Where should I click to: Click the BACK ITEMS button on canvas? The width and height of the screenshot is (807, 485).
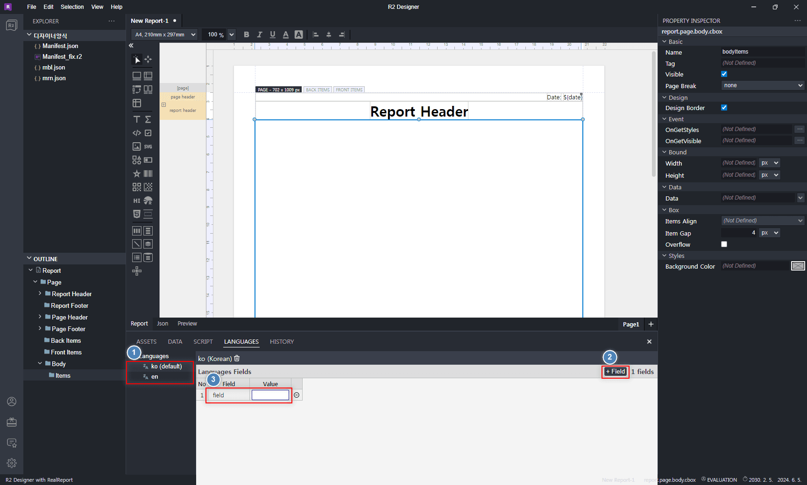coord(318,90)
